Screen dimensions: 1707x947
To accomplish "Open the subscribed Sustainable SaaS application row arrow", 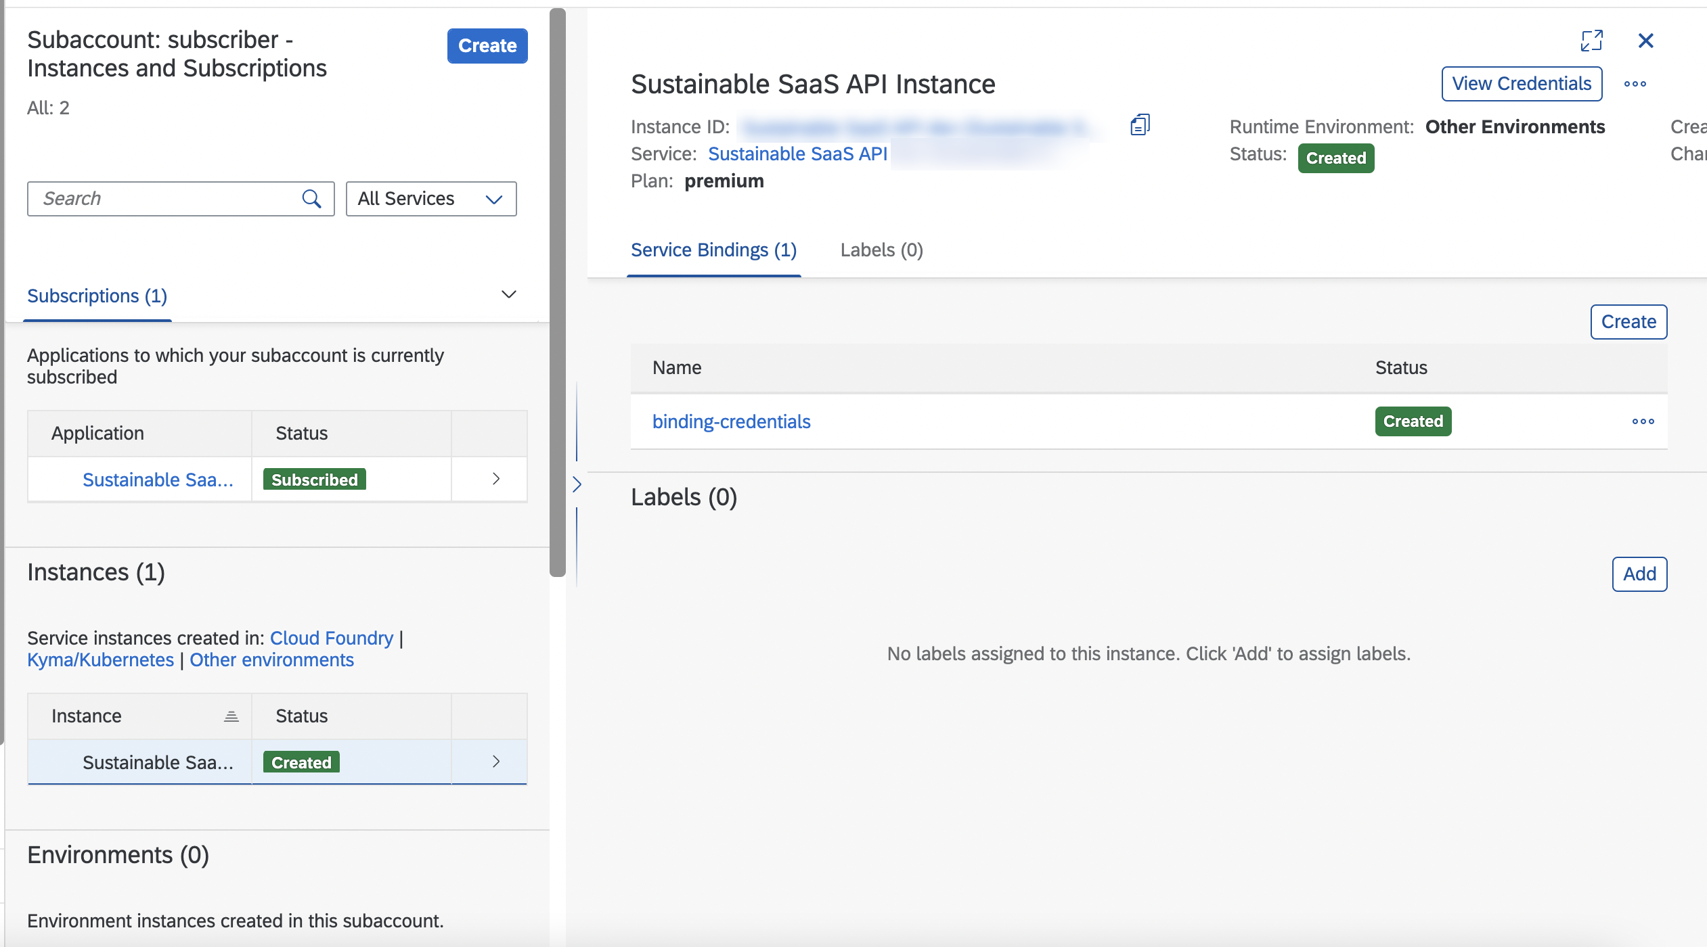I will click(x=496, y=479).
